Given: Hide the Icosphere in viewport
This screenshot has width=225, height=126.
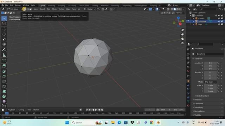Looking at the screenshot, I should pos(219,21).
